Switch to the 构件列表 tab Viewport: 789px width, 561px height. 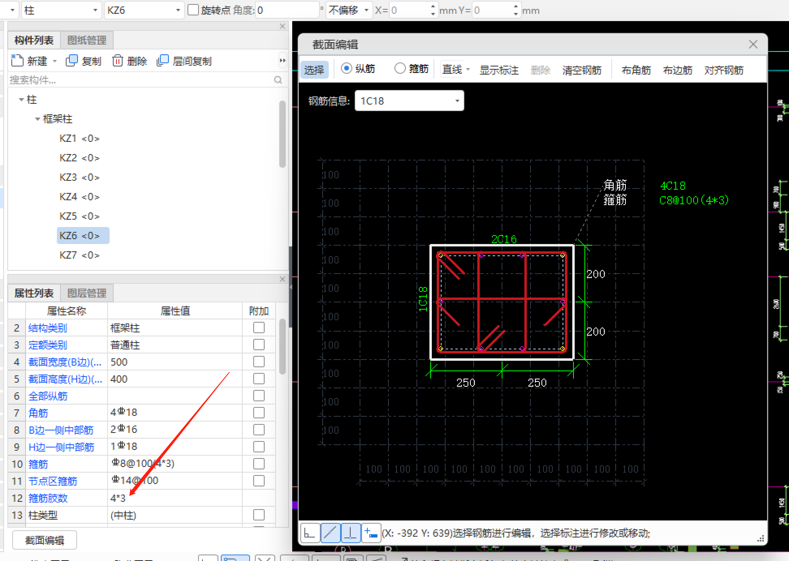(x=34, y=40)
